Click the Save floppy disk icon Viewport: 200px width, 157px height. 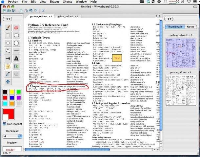[14, 11]
